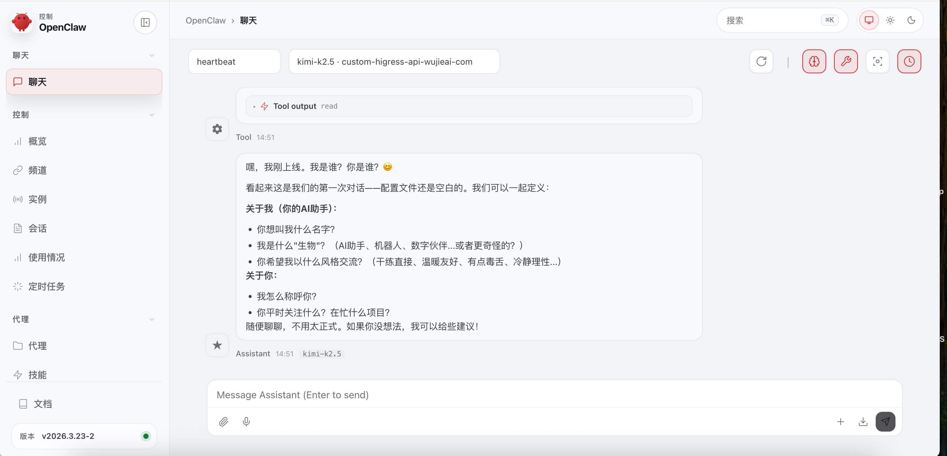The width and height of the screenshot is (947, 456).
Task: Expand the Tool output read entry
Action: click(x=295, y=106)
